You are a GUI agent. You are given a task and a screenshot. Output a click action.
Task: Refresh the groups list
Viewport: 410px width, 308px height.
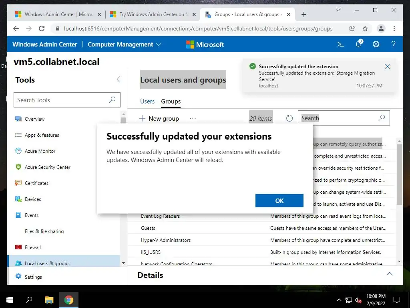(289, 118)
